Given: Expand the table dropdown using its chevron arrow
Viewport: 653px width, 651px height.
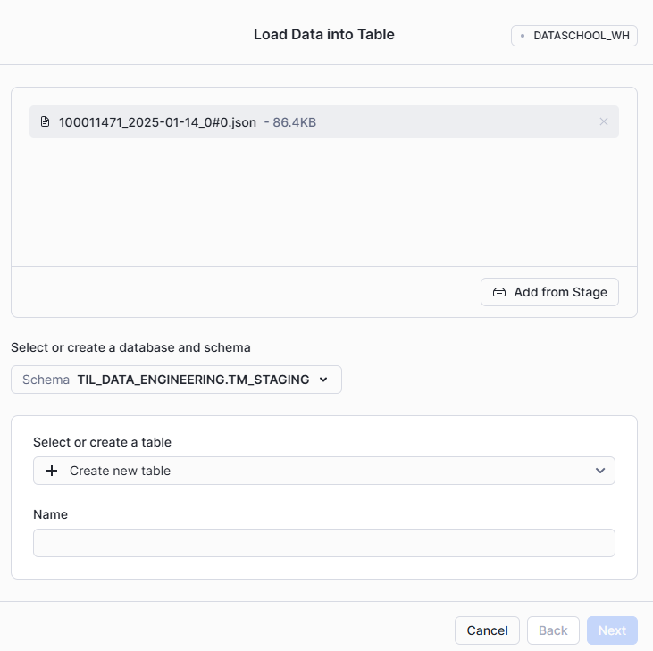Looking at the screenshot, I should 600,471.
